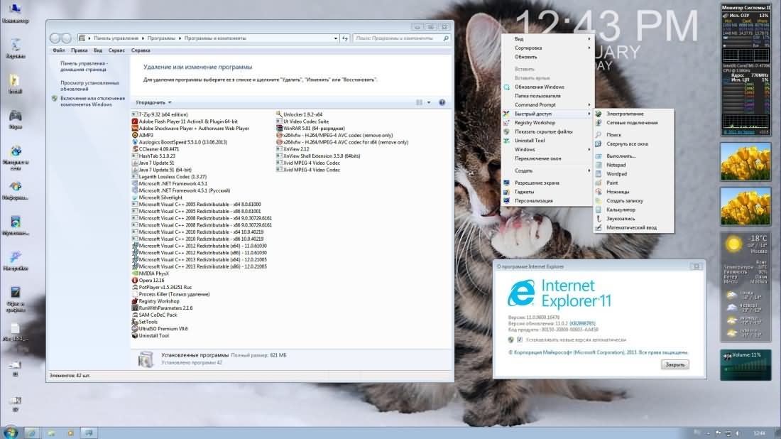This screenshot has height=439, width=781.
Task: Click the weather gadget showing -18°C
Action: pyautogui.click(x=745, y=287)
